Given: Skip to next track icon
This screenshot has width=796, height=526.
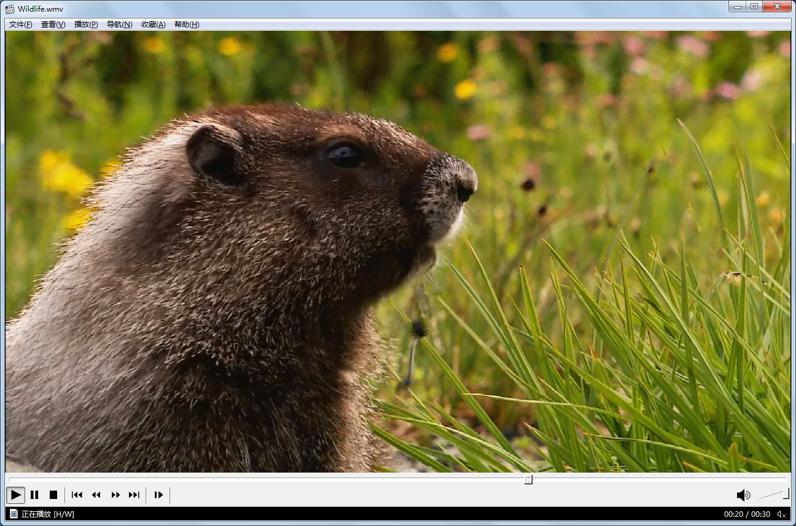Looking at the screenshot, I should 134,495.
